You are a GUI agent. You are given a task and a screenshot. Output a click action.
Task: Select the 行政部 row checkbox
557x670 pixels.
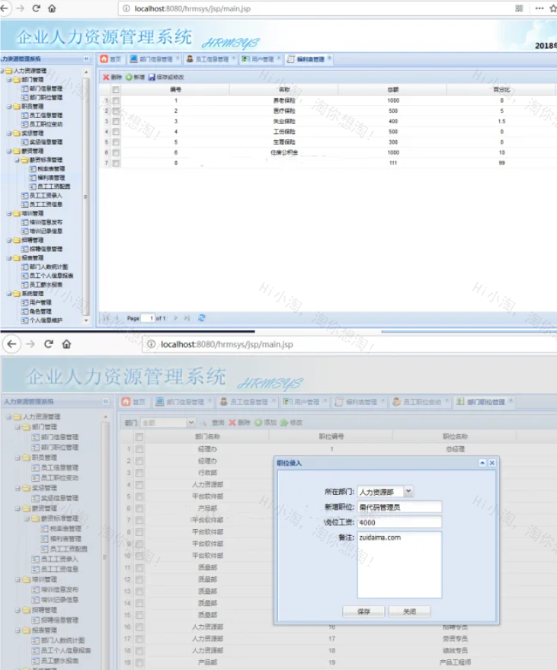[x=139, y=473]
